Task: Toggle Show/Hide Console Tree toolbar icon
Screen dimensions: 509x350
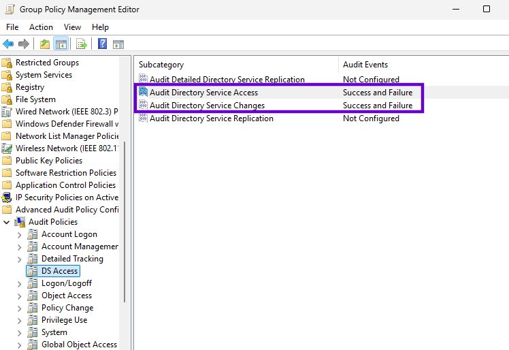Action: point(61,44)
